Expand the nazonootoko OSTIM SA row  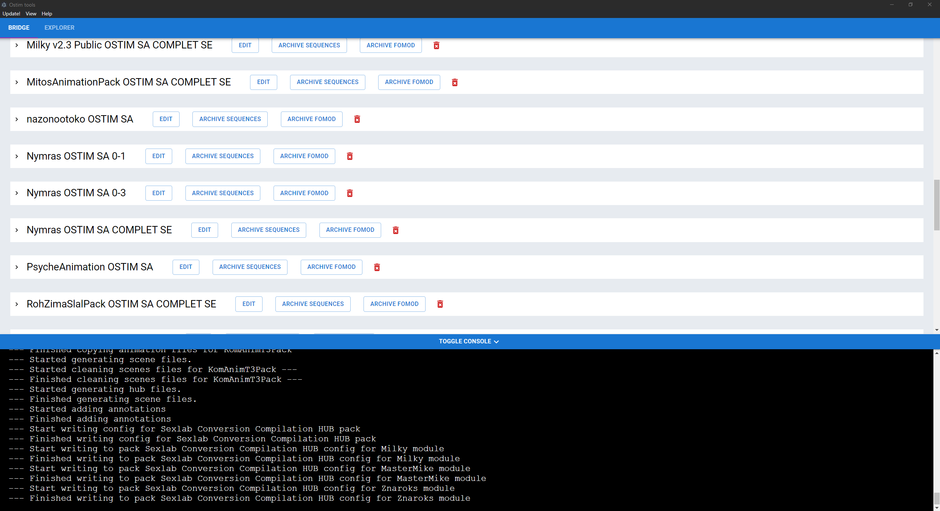coord(17,119)
